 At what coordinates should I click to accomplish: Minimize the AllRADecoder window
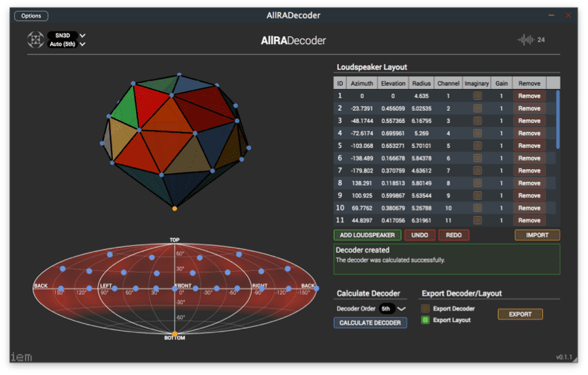[551, 16]
